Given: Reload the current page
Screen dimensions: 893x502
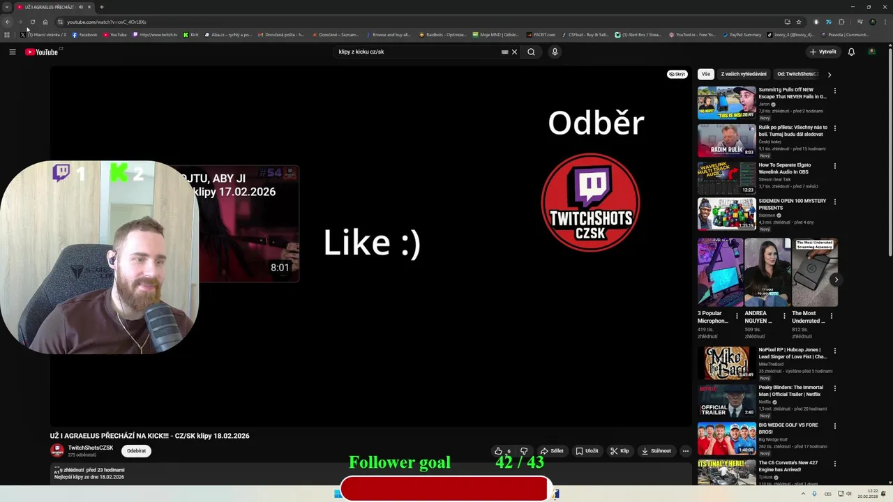Looking at the screenshot, I should pos(32,22).
